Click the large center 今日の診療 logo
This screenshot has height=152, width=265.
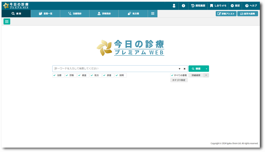pos(130,48)
